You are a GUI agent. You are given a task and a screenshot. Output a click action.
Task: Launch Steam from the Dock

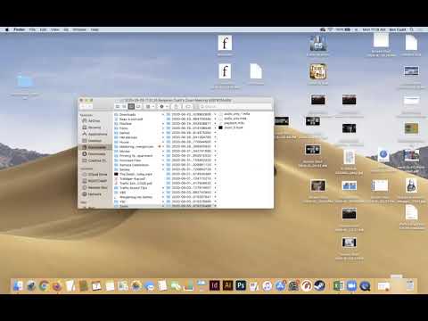(319, 285)
